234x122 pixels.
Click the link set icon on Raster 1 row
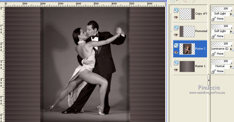coord(214,71)
